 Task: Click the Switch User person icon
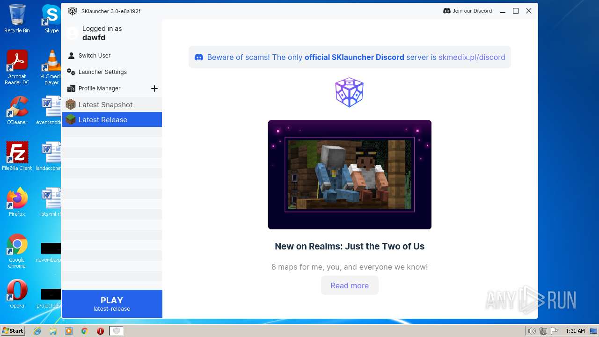(71, 56)
